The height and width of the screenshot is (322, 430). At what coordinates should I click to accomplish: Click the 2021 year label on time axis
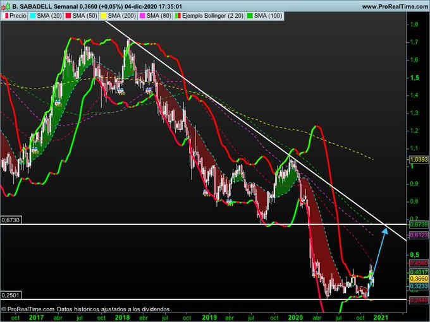tap(381, 318)
